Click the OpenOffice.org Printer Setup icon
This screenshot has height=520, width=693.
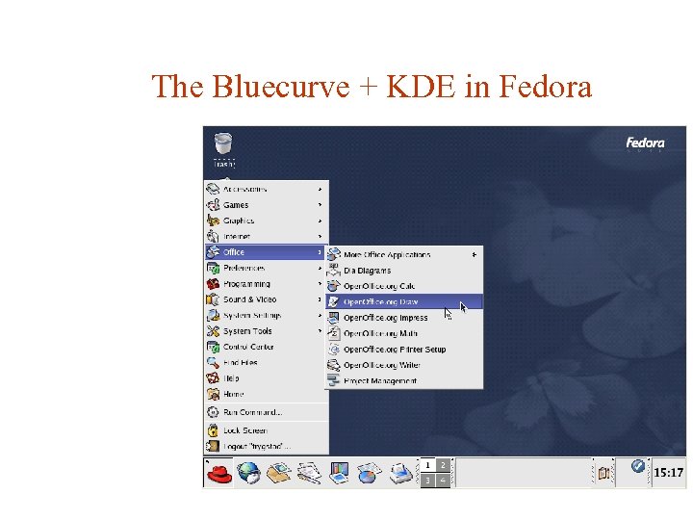coord(334,349)
